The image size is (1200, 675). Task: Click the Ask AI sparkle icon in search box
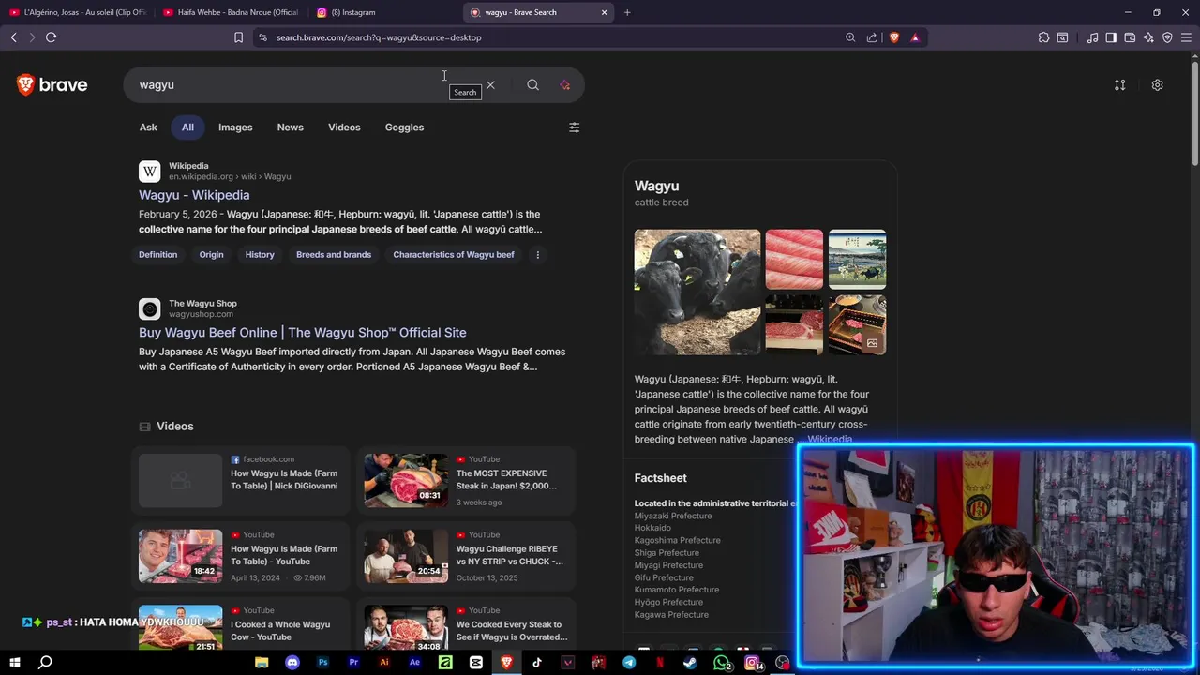pos(564,85)
